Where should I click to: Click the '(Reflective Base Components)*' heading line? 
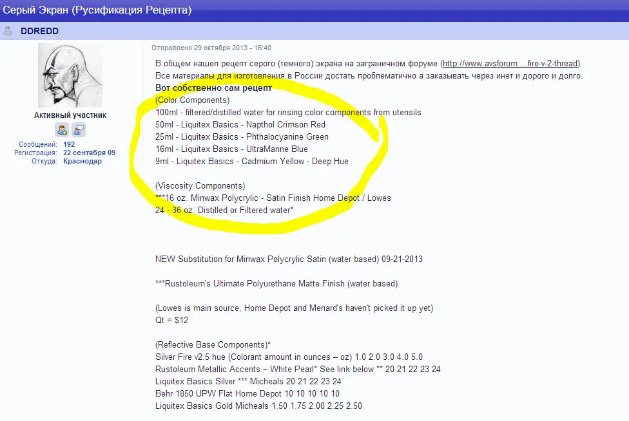[213, 344]
